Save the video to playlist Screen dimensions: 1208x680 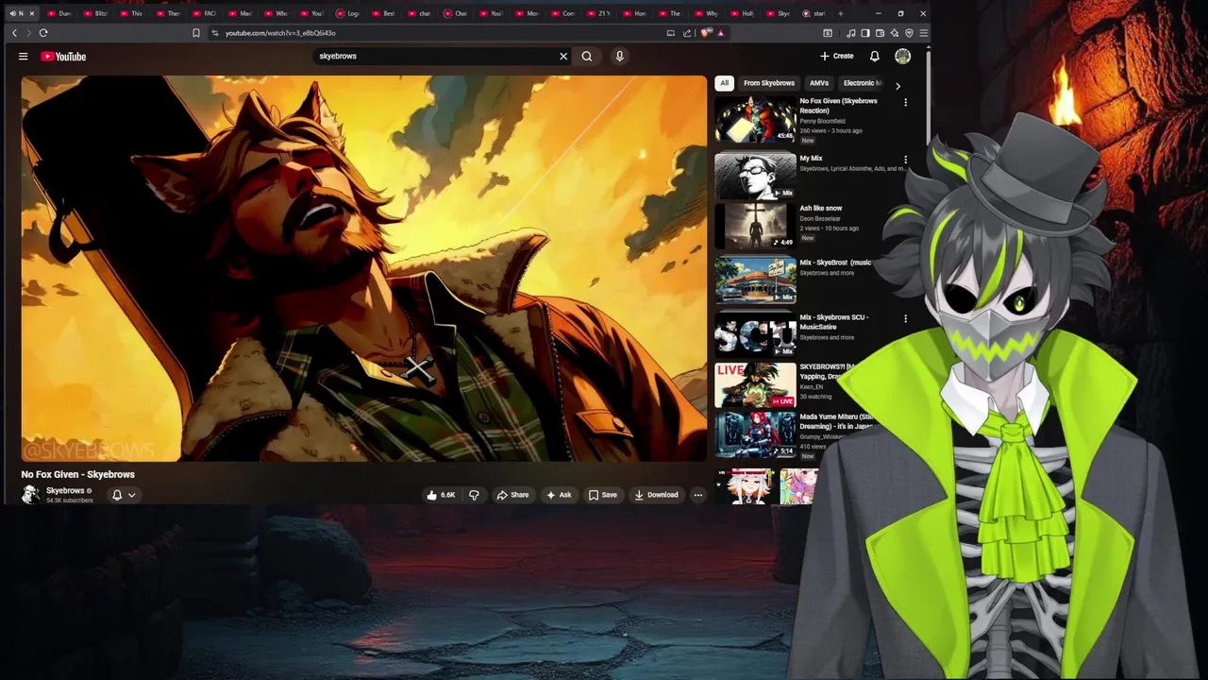[x=603, y=495]
